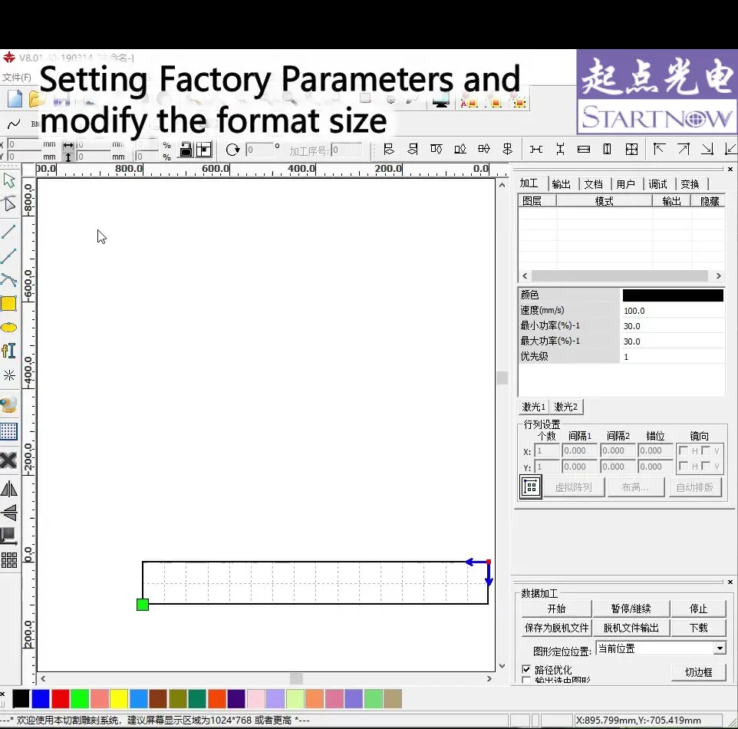Viewport: 738px width, 729px height.
Task: Click the dotted grid icon in the left toolbar
Action: (9, 431)
